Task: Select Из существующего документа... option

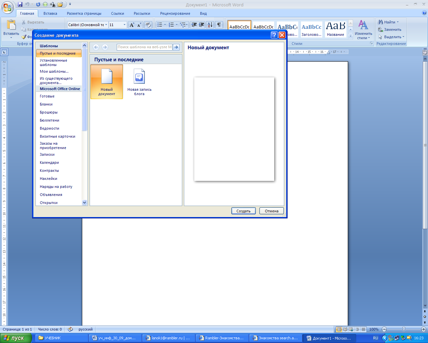Action: [x=59, y=80]
